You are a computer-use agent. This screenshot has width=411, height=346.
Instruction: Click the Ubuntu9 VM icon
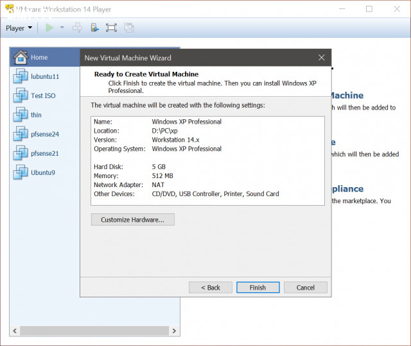coord(21,172)
